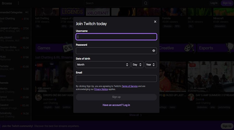Select PEAK in sidebar

[15, 58]
